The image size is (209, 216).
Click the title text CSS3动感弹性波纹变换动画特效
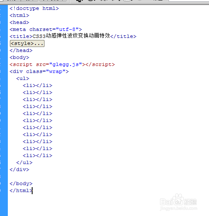click(71, 36)
